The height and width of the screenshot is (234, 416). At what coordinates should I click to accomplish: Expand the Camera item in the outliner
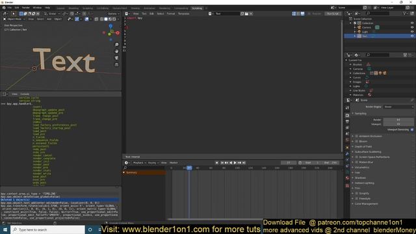[x=355, y=27]
